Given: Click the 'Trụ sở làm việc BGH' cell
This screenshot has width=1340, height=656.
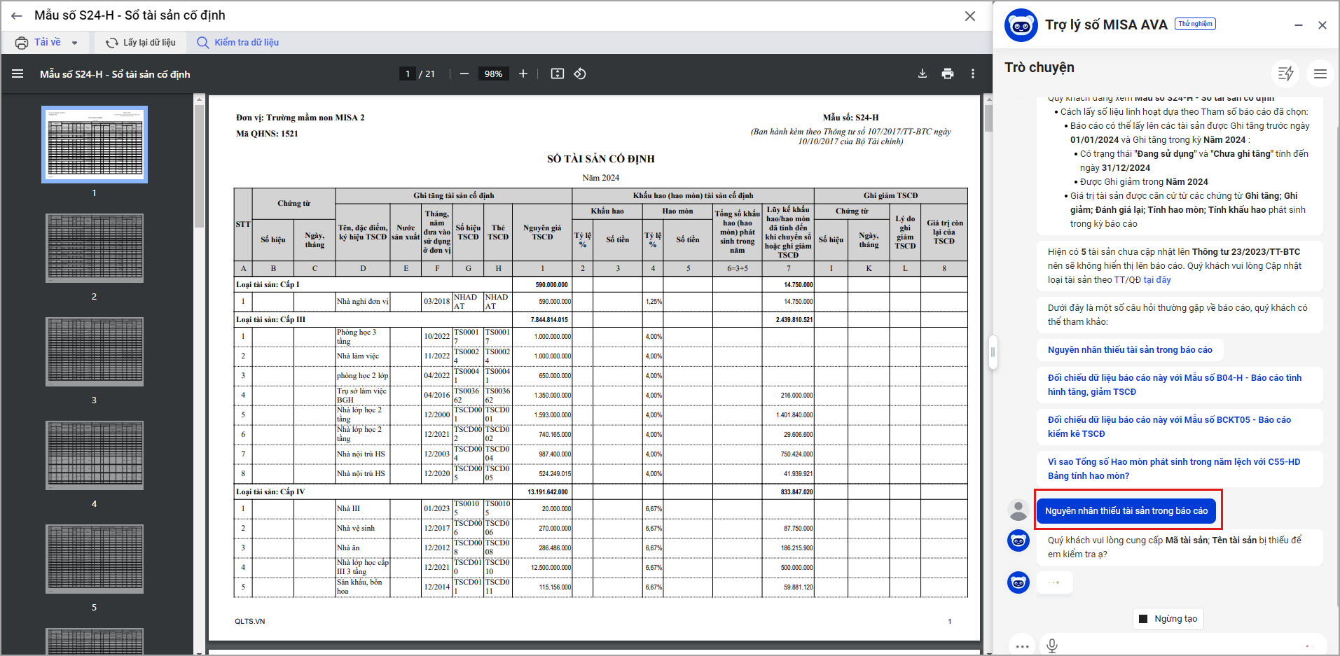Looking at the screenshot, I should (x=361, y=396).
